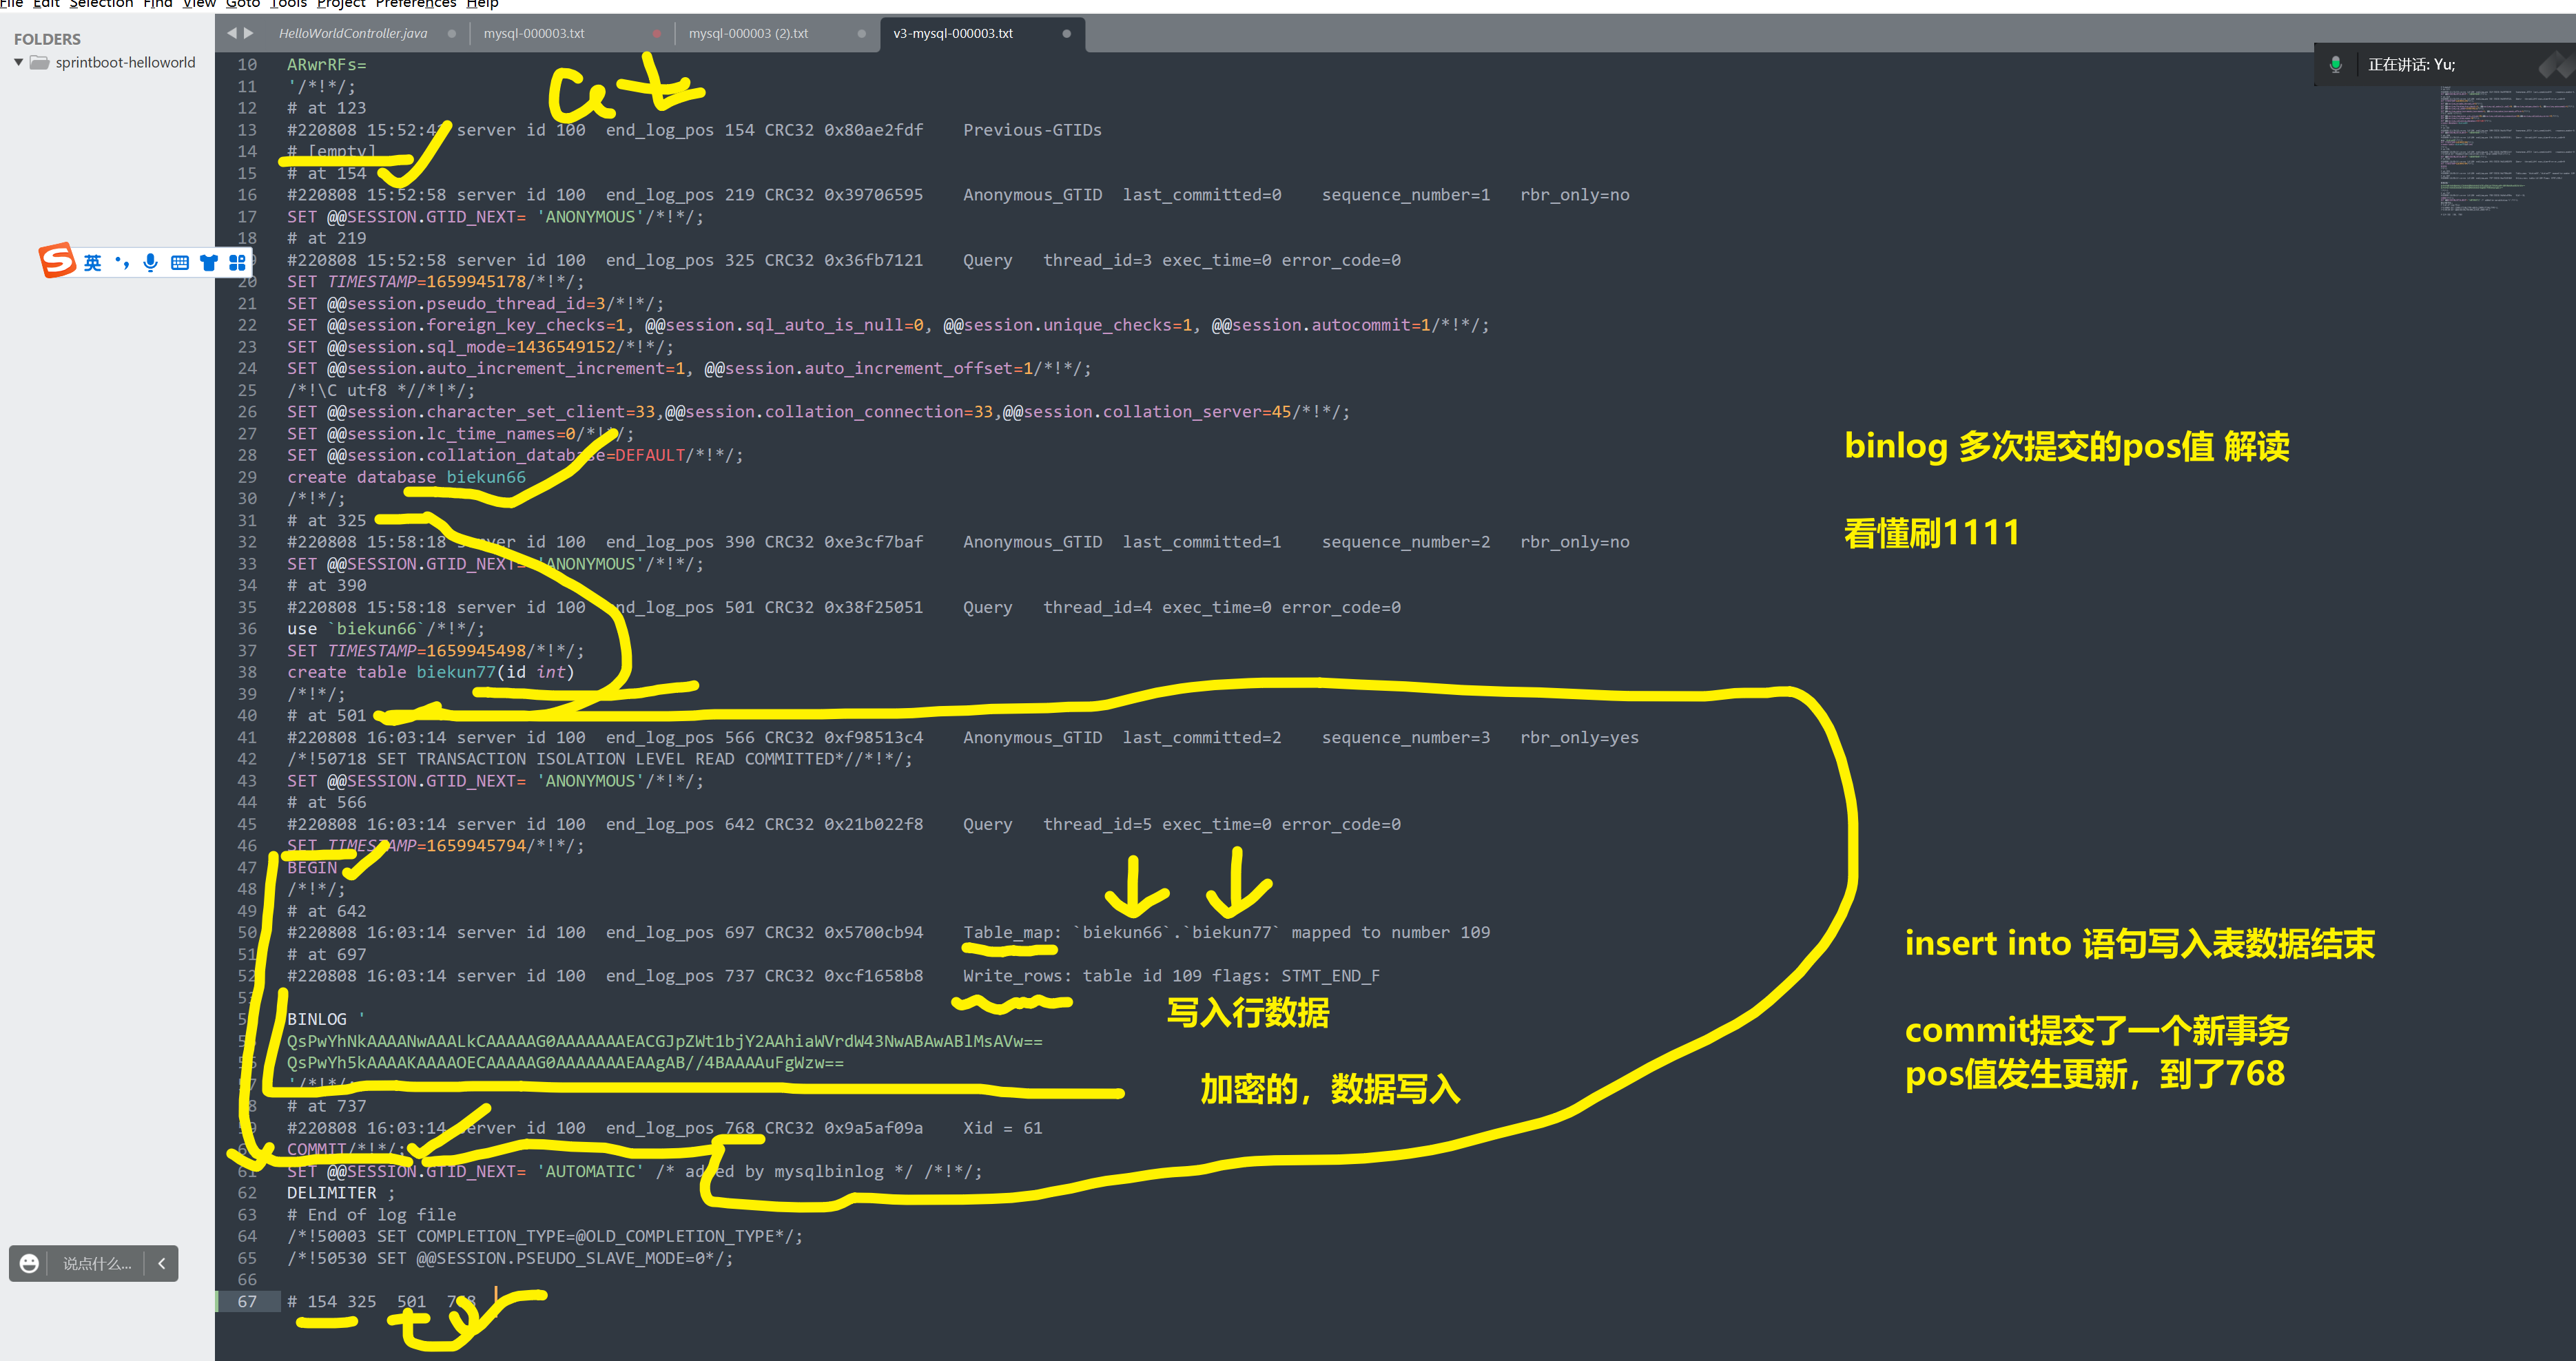2576x1361 pixels.
Task: Collapse the chat bar with left chevron
Action: coord(162,1263)
